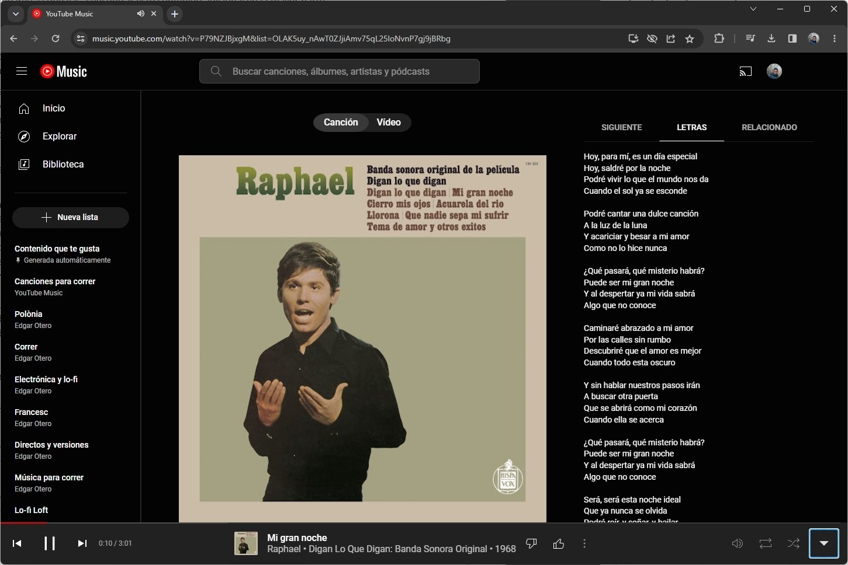Click the small album thumbnail in player bar

pyautogui.click(x=246, y=543)
